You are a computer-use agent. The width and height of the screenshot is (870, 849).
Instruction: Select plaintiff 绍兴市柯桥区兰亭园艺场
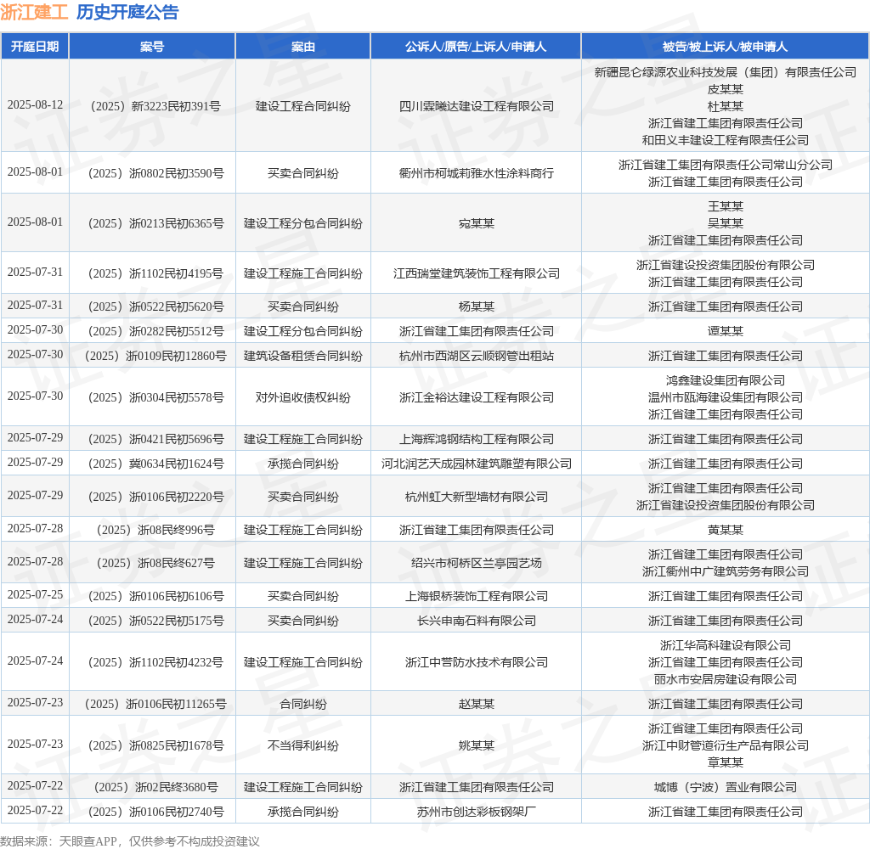477,564
